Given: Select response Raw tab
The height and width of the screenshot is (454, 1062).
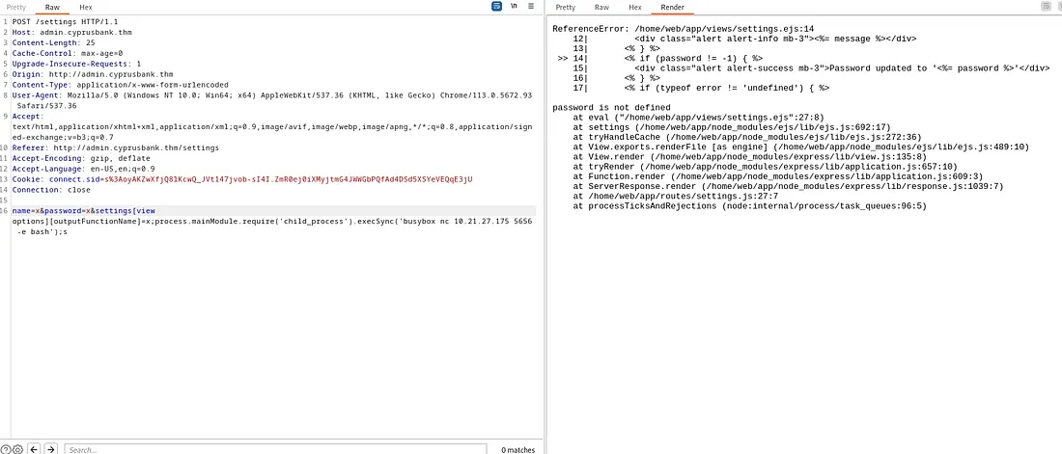Looking at the screenshot, I should click(601, 8).
